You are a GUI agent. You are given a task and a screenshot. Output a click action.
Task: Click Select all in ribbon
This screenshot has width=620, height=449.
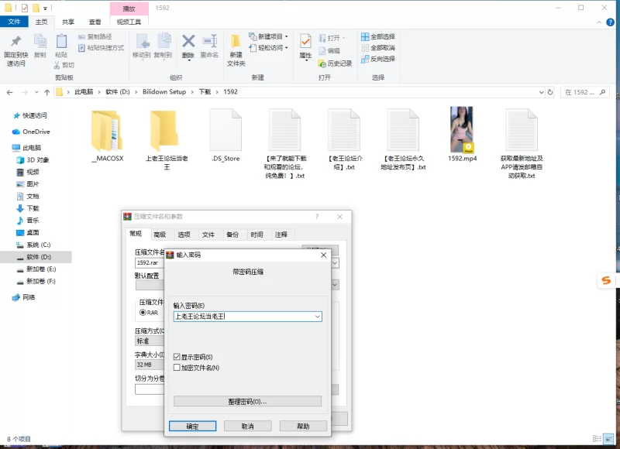click(378, 36)
